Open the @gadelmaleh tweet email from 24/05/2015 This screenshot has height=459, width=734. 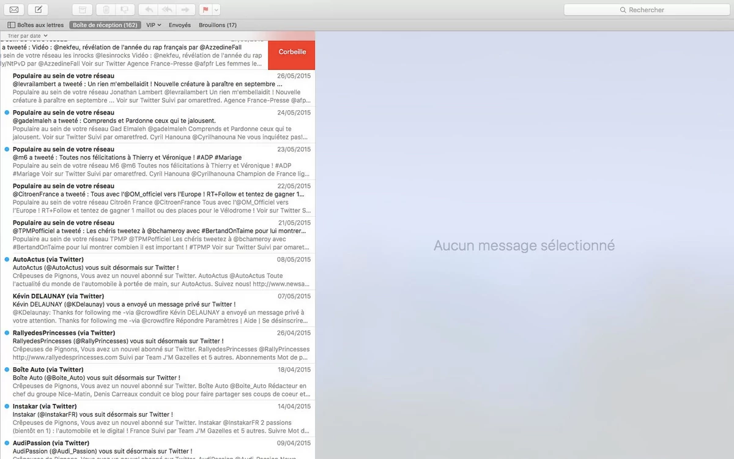click(157, 125)
